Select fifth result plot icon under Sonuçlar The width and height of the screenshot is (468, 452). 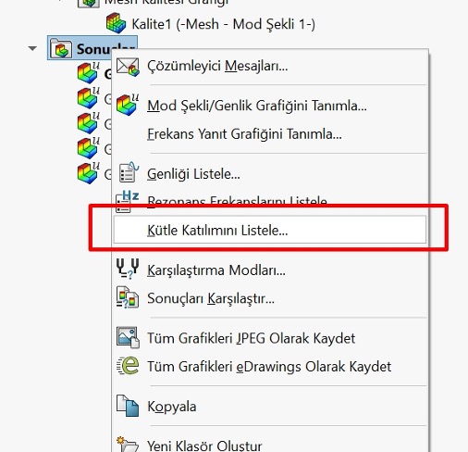click(89, 173)
